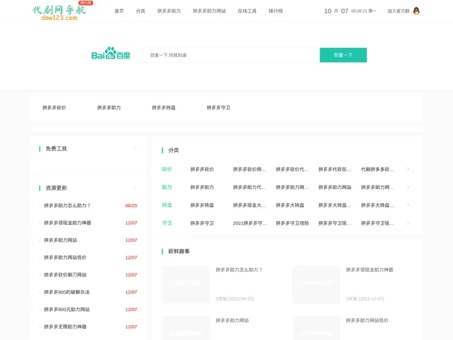The height and width of the screenshot is (340, 453).
Task: Open 拼多多代砍在... category link
Action: pyautogui.click(x=335, y=169)
